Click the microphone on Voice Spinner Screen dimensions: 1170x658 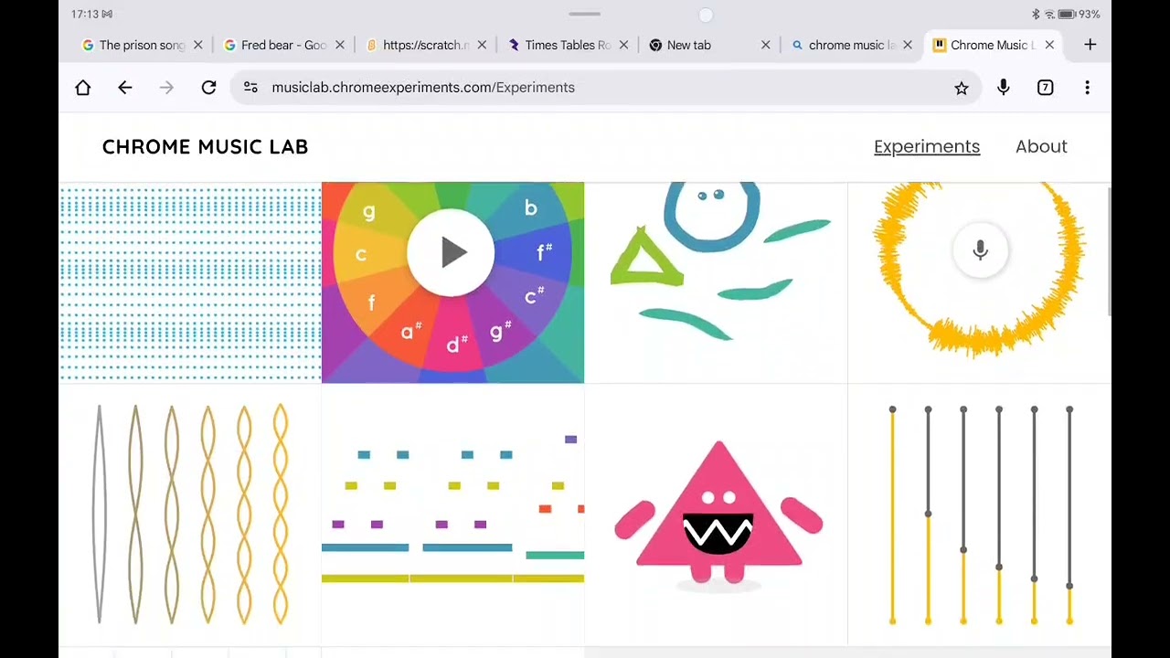pos(980,249)
